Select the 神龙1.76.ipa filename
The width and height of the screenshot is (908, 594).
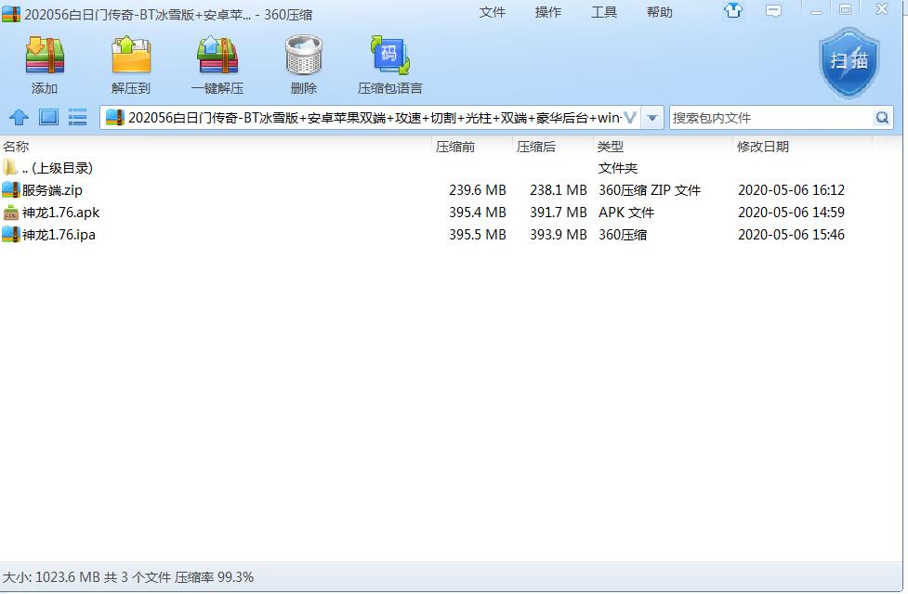(x=59, y=235)
